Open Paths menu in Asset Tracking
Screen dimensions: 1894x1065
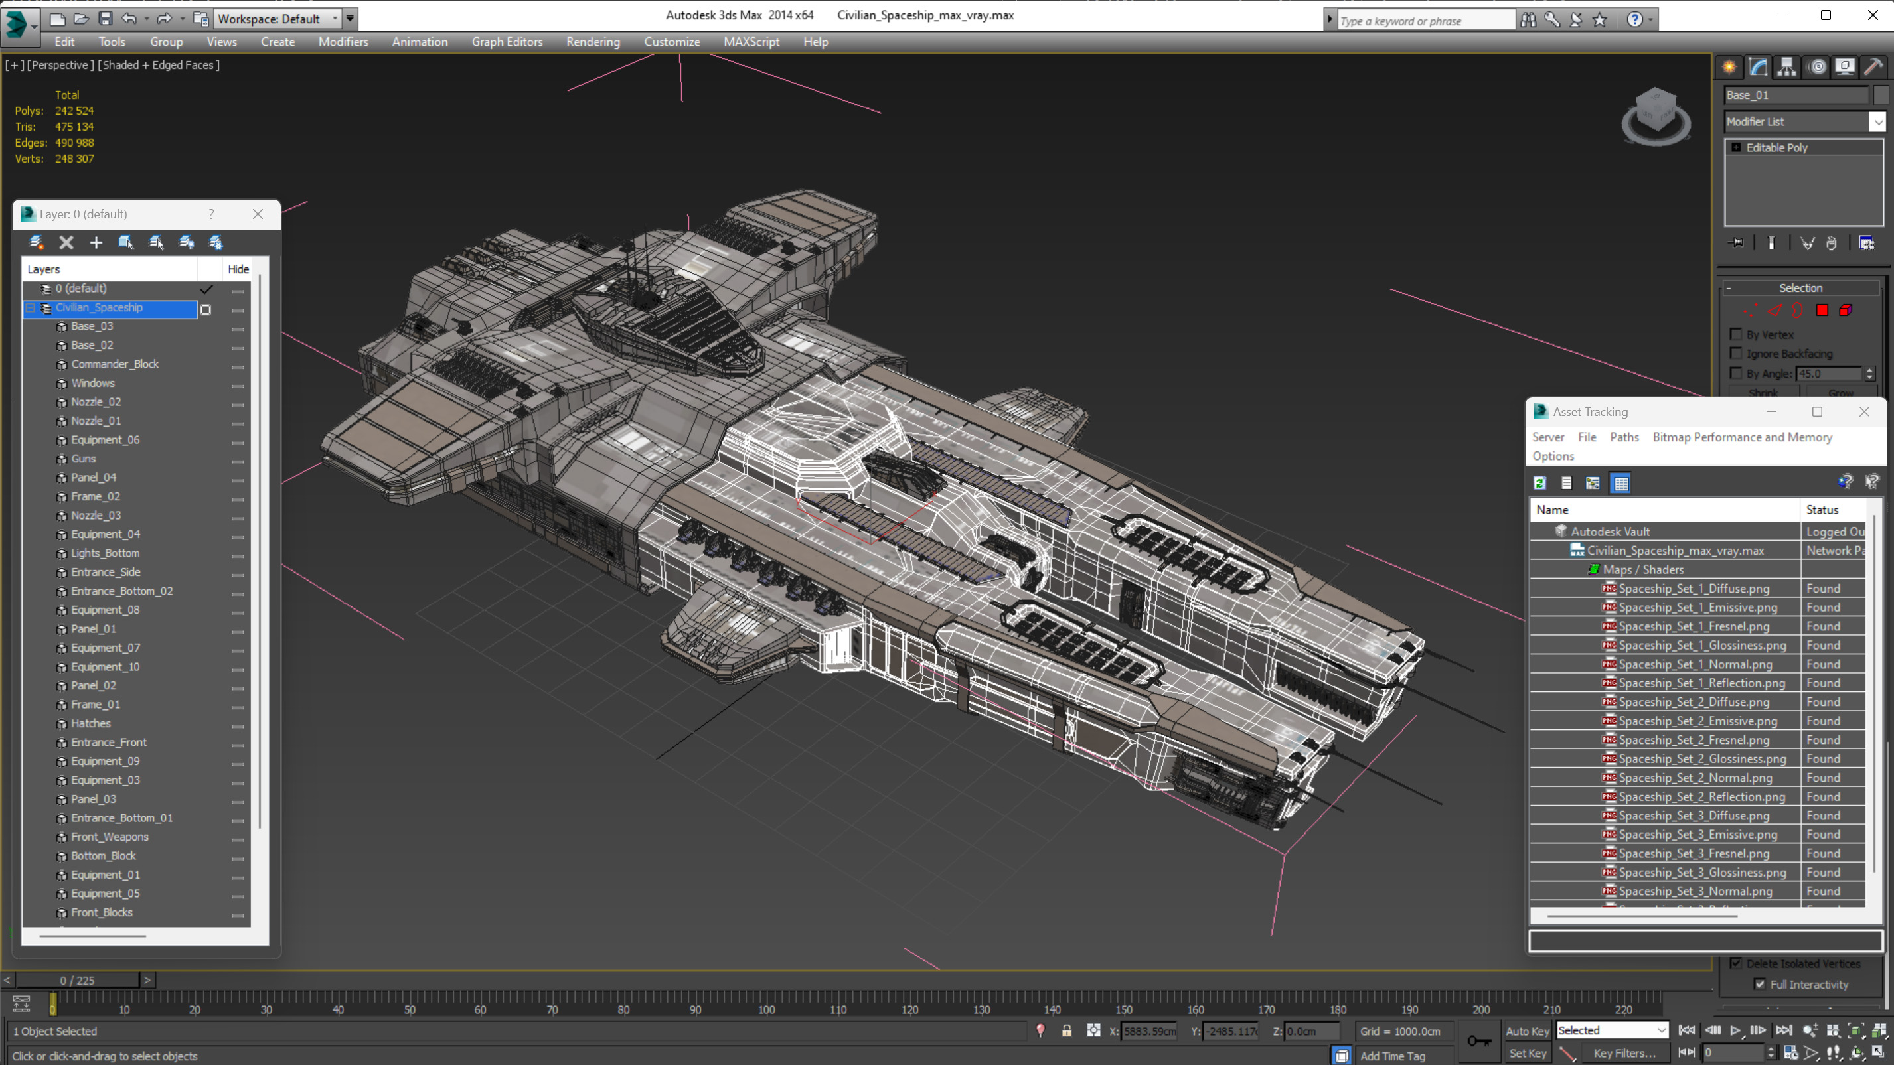(x=1624, y=437)
